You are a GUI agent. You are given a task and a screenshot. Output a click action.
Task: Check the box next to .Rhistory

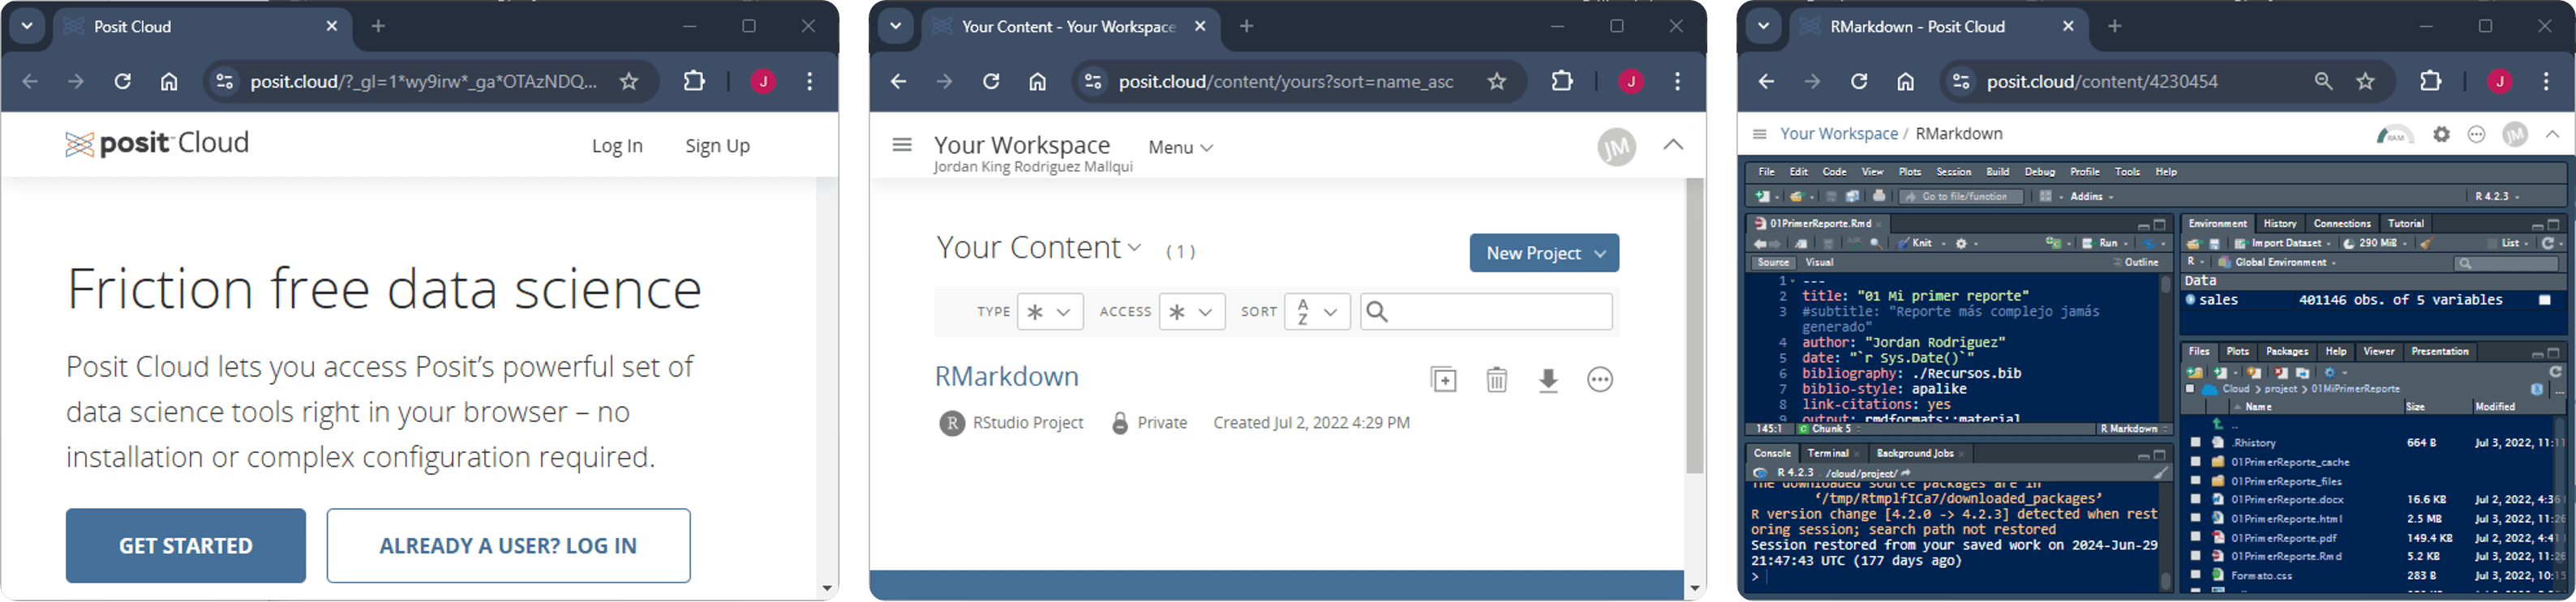tap(2195, 442)
